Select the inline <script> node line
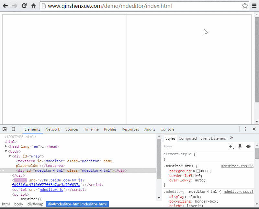The image size is (259, 209). coord(20,194)
